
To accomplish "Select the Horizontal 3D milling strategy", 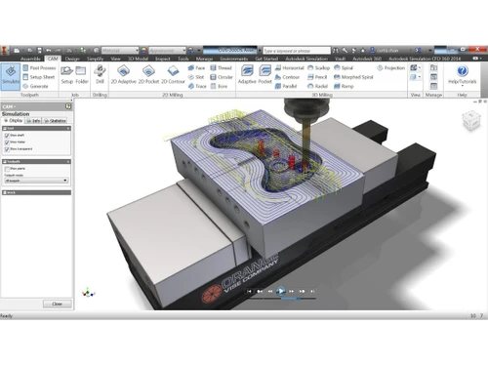I will click(289, 67).
